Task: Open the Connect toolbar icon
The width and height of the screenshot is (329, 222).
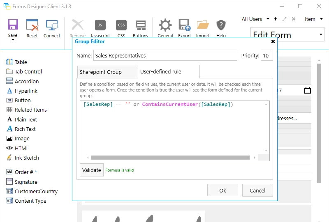Action: pyautogui.click(x=52, y=25)
